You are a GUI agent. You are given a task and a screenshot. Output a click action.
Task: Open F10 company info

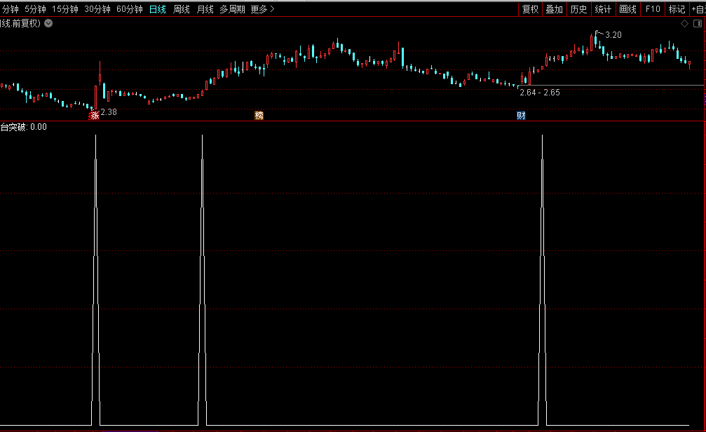(x=653, y=9)
